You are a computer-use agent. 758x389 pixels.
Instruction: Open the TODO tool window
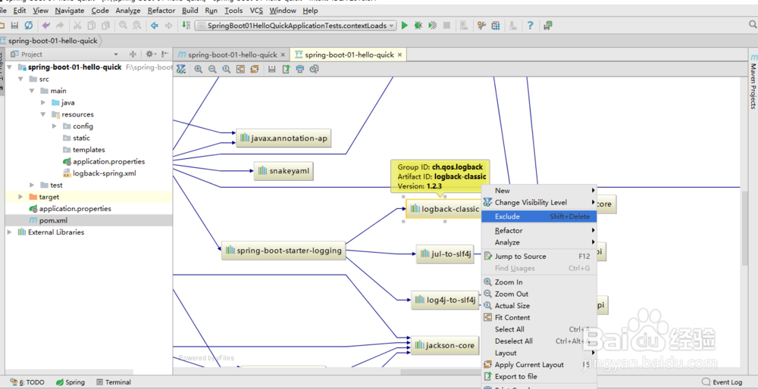[x=27, y=382]
